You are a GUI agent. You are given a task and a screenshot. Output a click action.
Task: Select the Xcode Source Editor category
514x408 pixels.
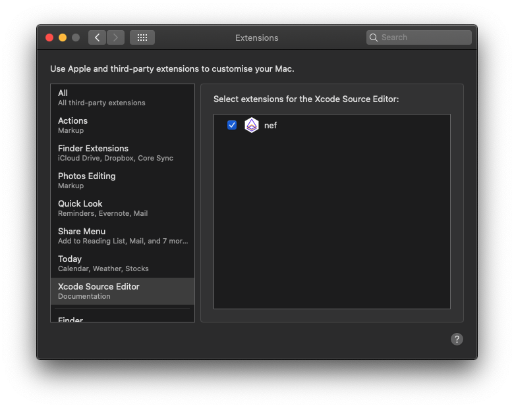pyautogui.click(x=123, y=291)
